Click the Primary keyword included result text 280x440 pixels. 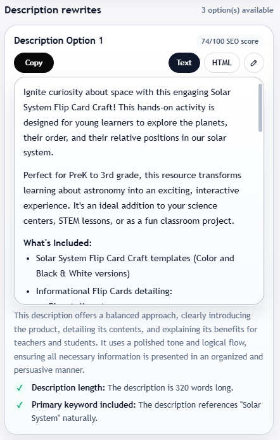point(146,411)
